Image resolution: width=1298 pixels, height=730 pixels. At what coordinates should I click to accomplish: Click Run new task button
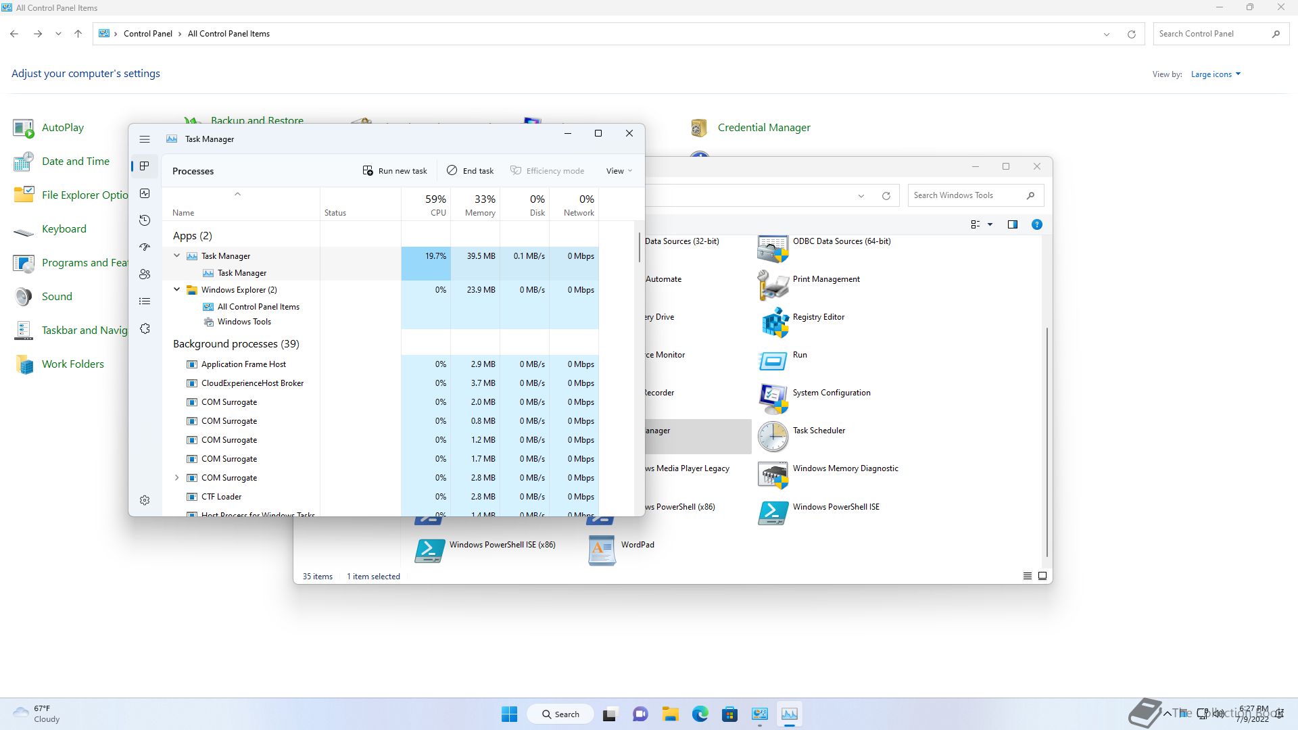395,171
